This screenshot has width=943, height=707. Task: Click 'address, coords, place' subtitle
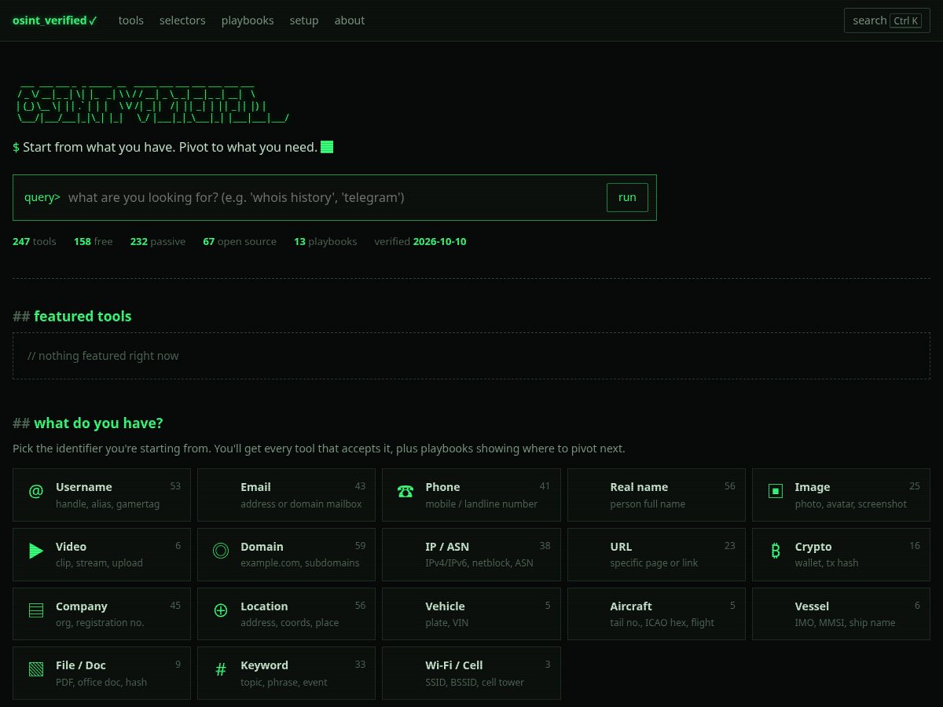click(290, 622)
